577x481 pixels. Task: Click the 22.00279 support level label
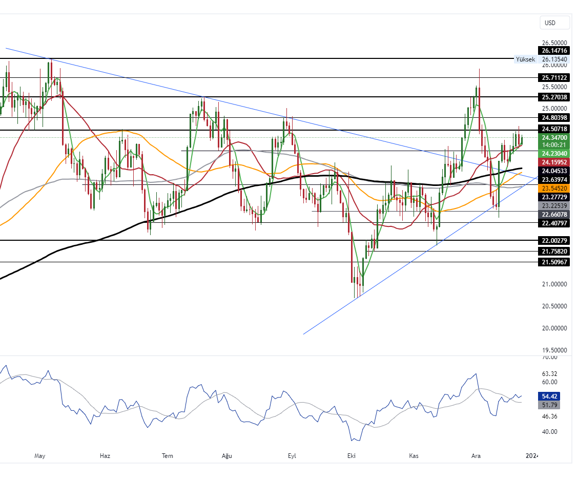554,241
